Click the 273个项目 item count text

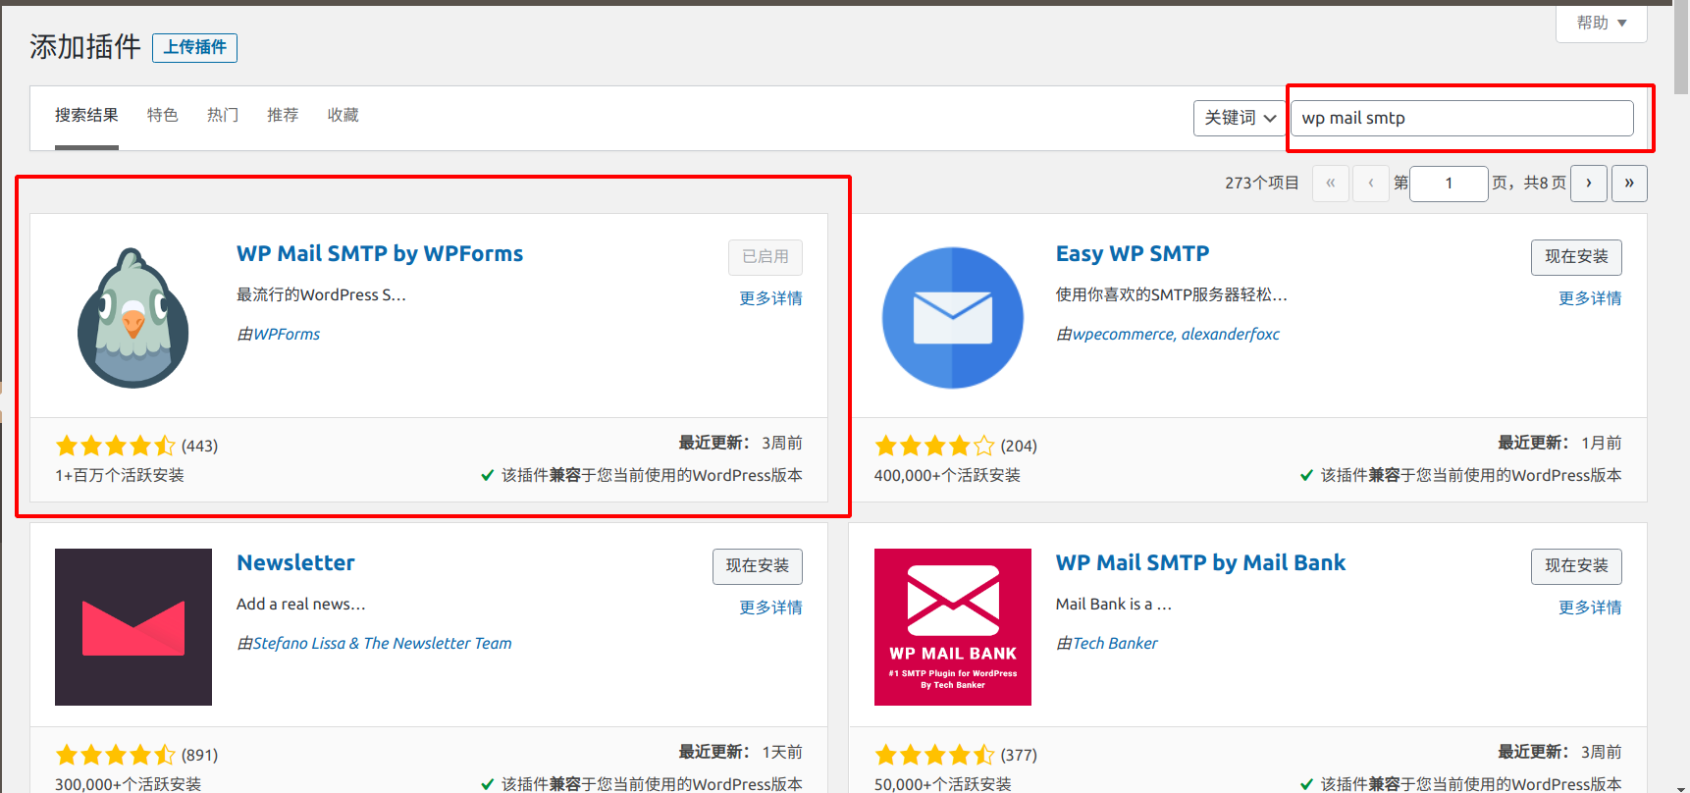pyautogui.click(x=1261, y=184)
